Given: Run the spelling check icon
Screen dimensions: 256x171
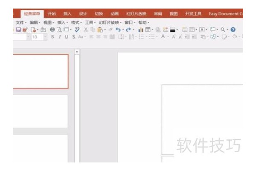Looking at the screenshot, I should tap(77, 29).
